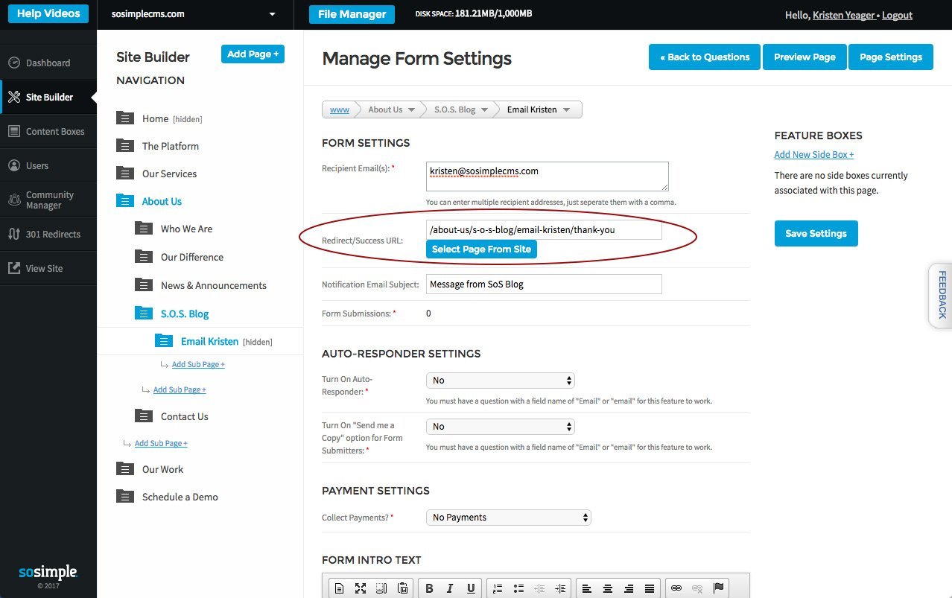Click the Preview Page button
This screenshot has height=598, width=952.
[x=805, y=57]
